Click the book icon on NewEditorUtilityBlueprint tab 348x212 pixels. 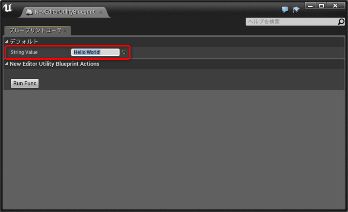point(29,12)
